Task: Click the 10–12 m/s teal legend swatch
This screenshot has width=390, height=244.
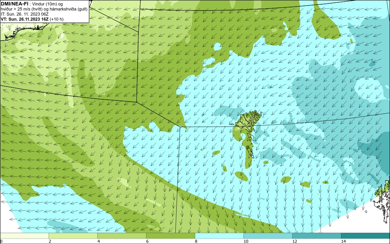Action: [x=268, y=235]
